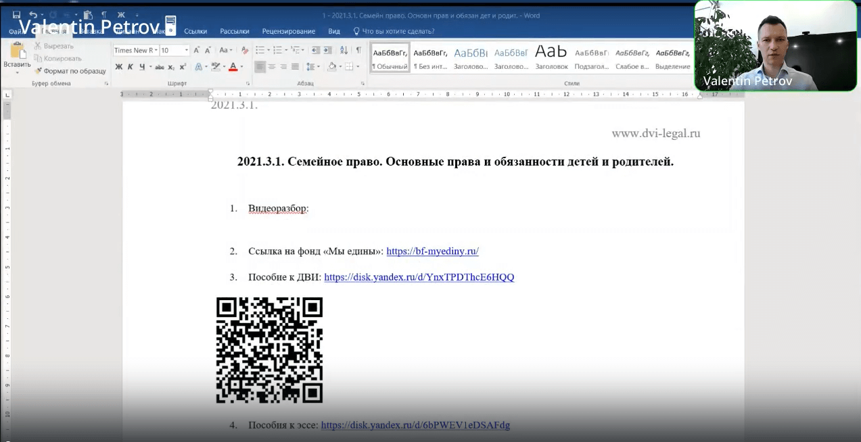Select the QR code image
The image size is (861, 442).
point(269,350)
